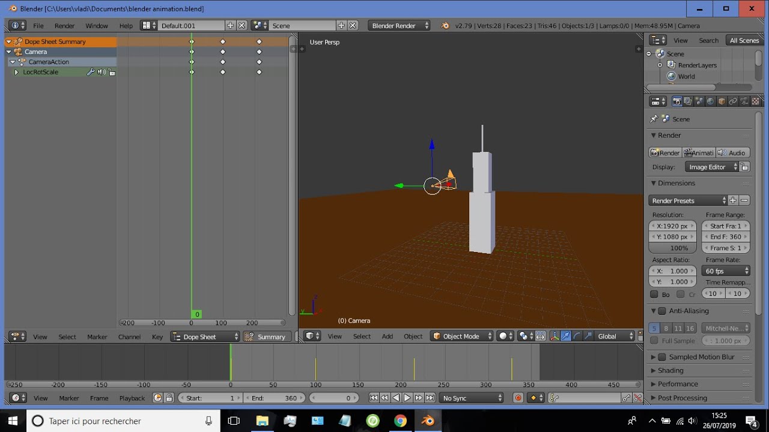Screen dimensions: 769x432
Task: Open the Add menu in 3D viewport
Action: [x=388, y=336]
